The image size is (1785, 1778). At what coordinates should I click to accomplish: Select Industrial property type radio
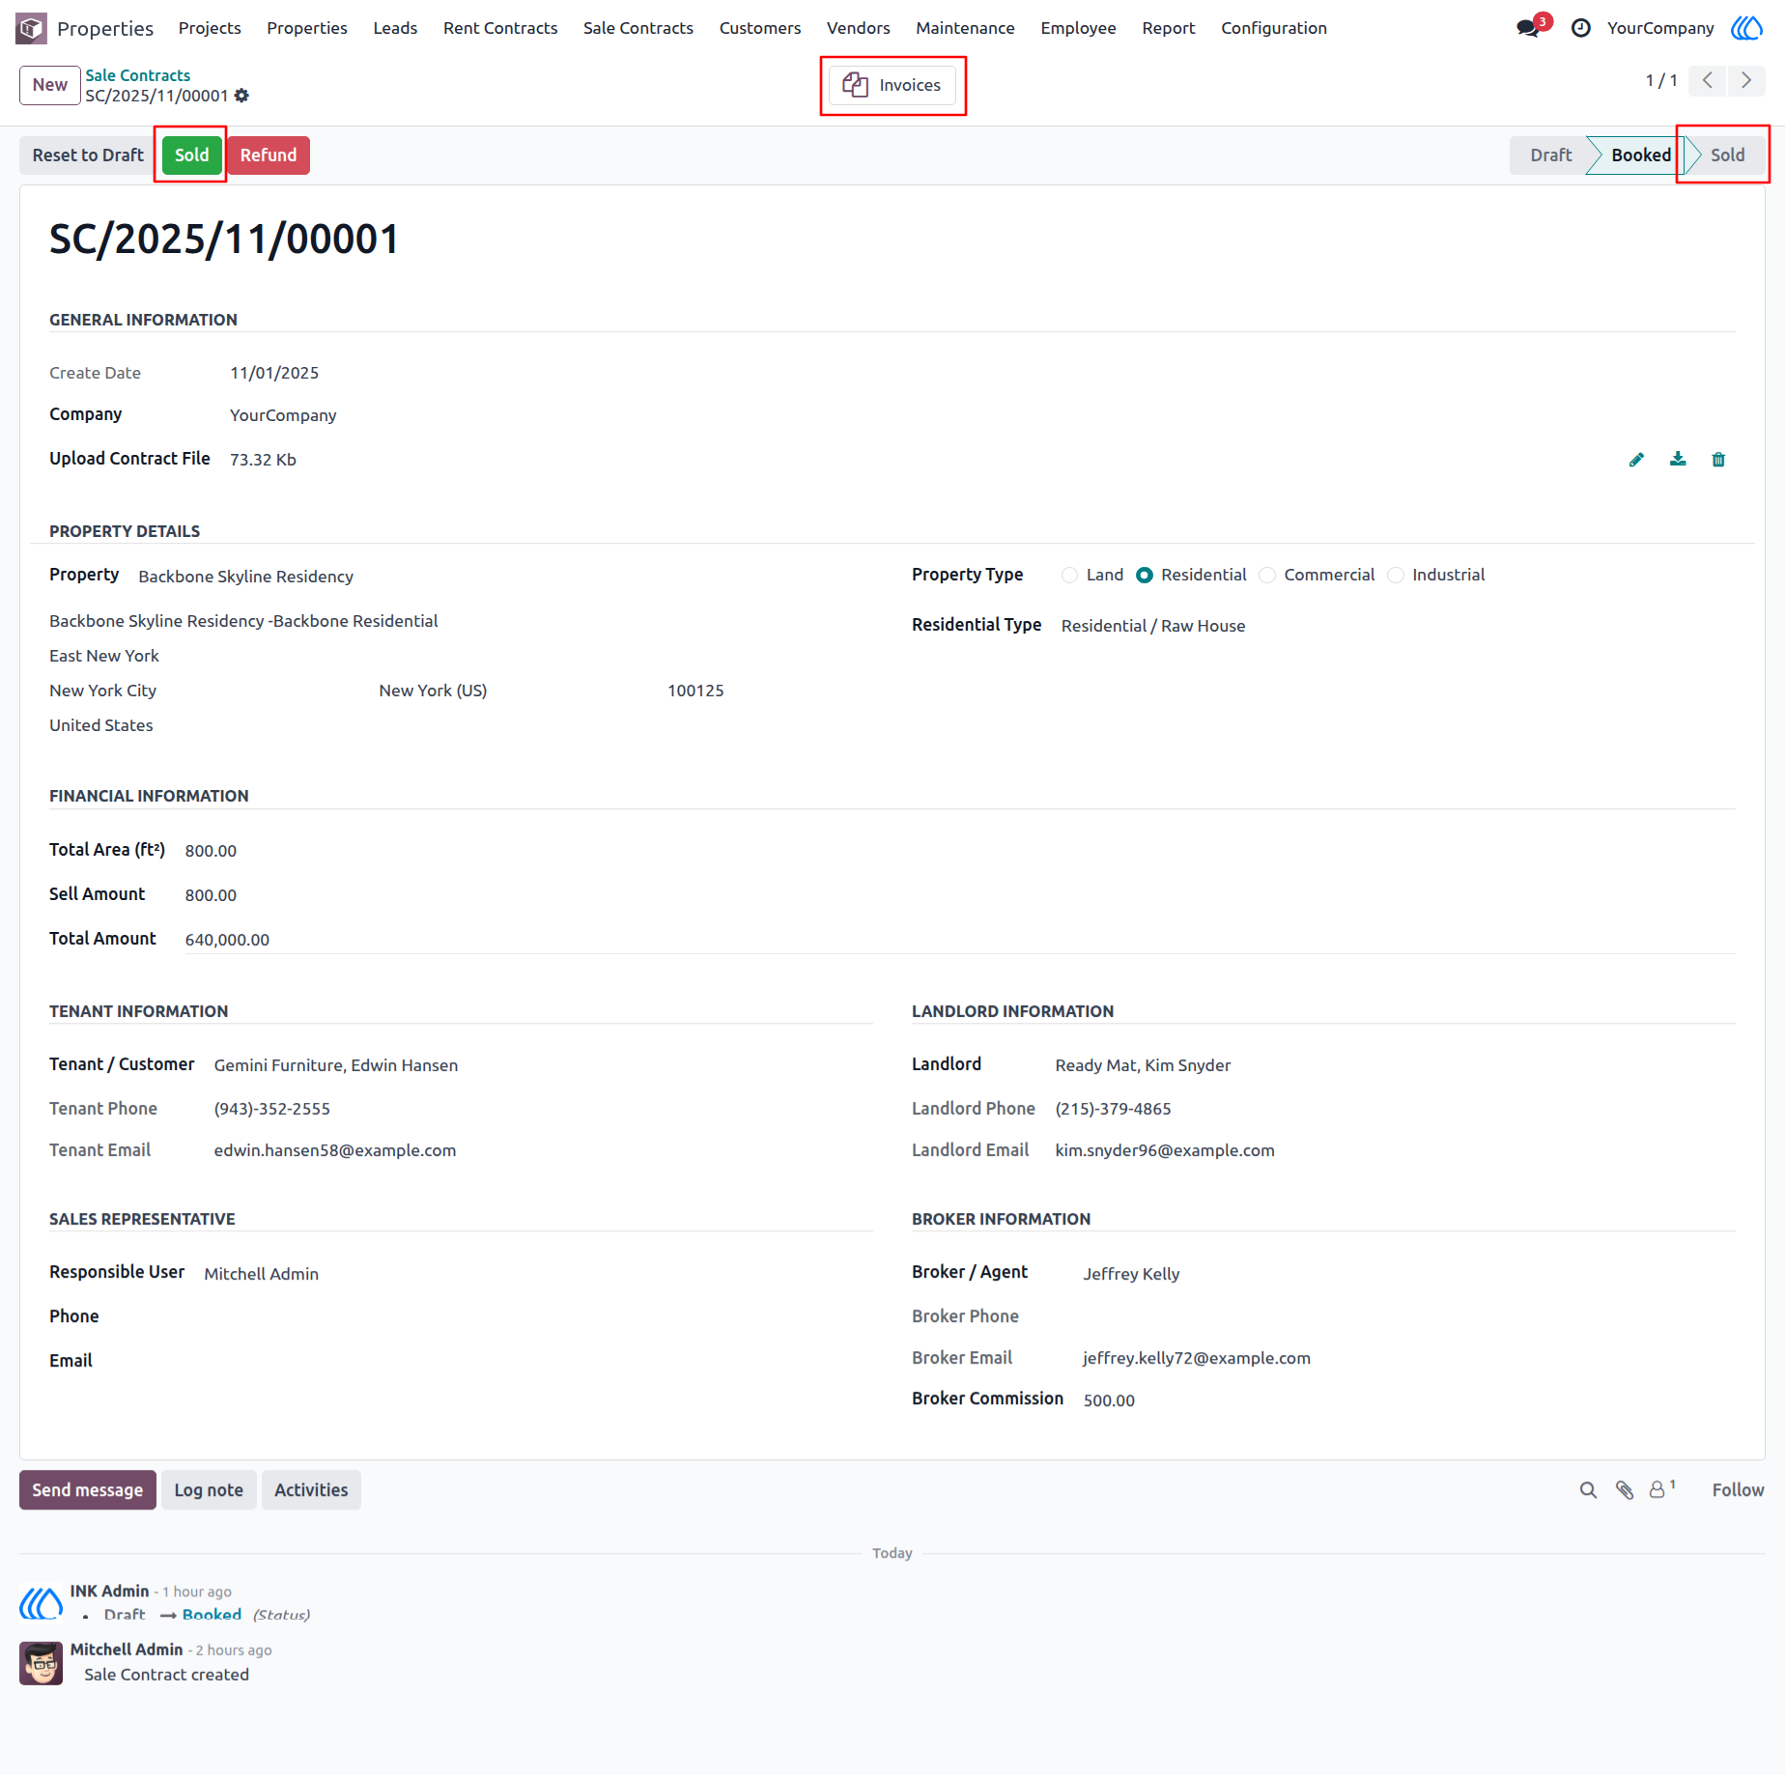point(1396,576)
